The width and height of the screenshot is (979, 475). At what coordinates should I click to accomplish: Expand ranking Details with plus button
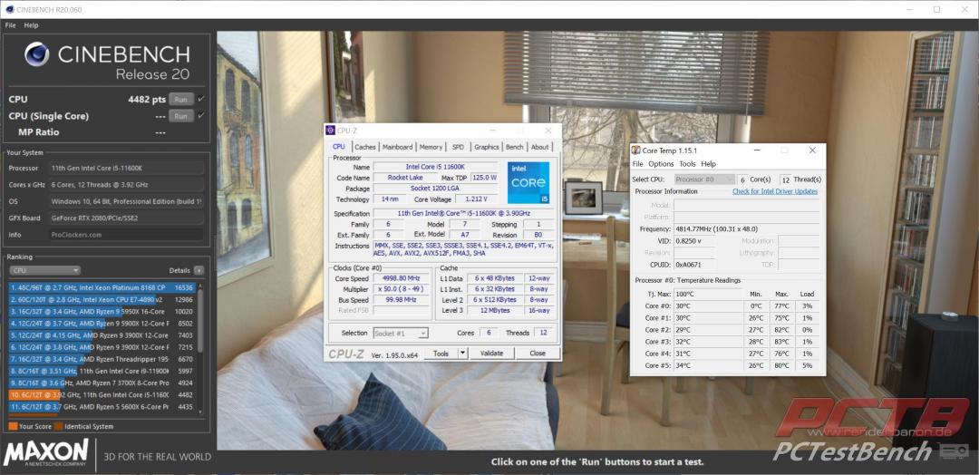pos(199,270)
